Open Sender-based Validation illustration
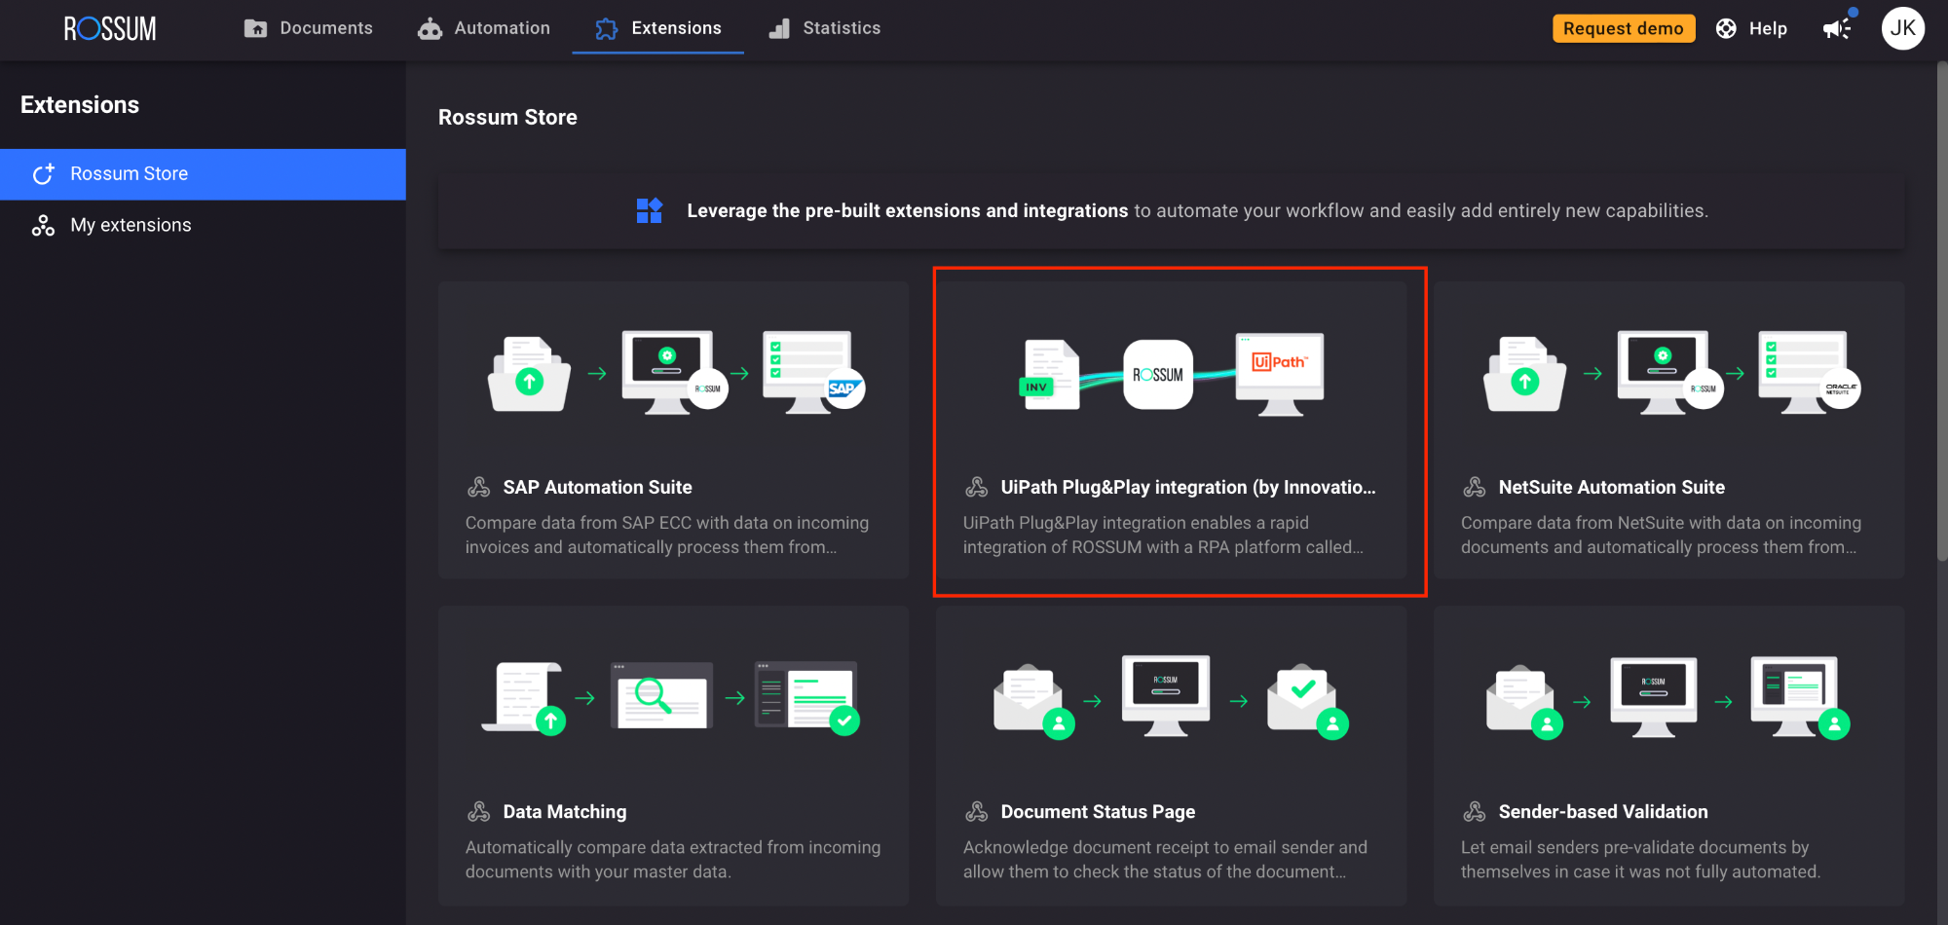 (x=1667, y=697)
